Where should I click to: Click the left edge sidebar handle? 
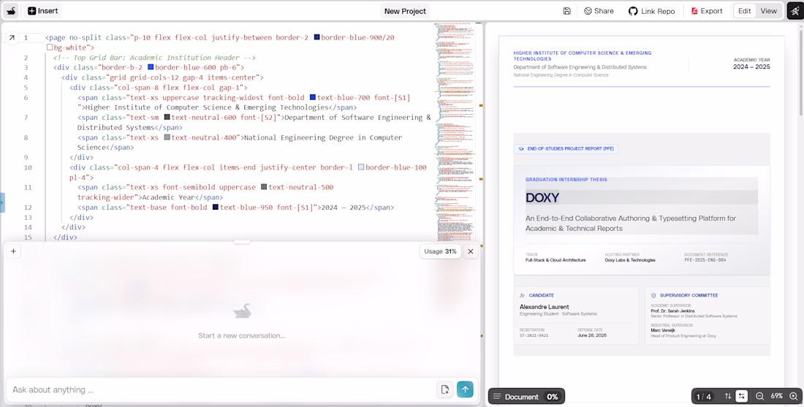coord(2,203)
